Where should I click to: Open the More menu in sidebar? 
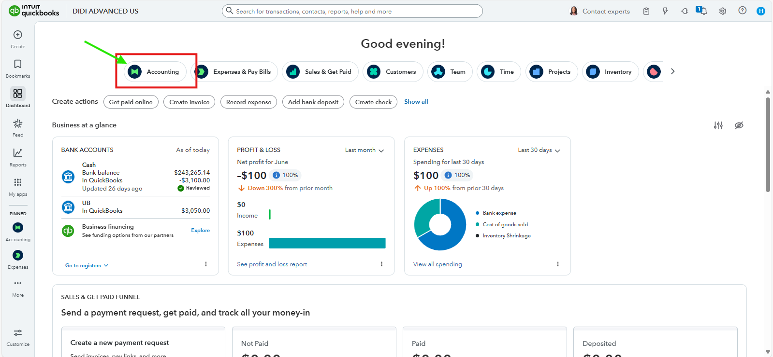point(18,288)
